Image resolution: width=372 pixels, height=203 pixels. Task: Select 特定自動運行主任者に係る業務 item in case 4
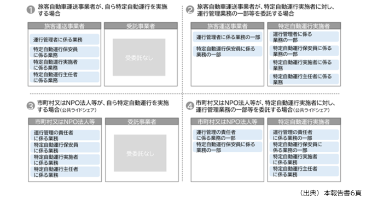[304, 171]
